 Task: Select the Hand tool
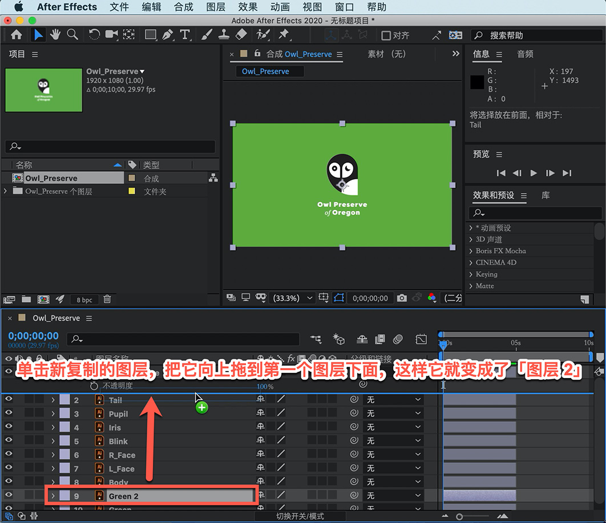click(x=55, y=35)
